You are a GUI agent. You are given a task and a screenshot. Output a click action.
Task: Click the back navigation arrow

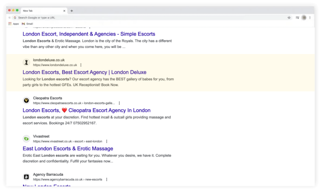pyautogui.click(x=9, y=18)
